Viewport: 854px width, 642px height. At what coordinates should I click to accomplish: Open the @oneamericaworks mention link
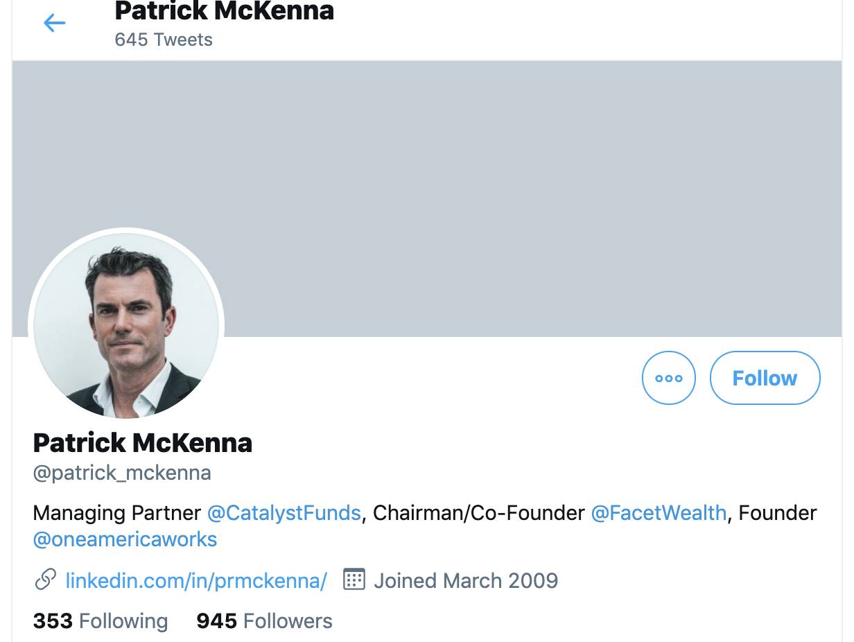point(125,539)
